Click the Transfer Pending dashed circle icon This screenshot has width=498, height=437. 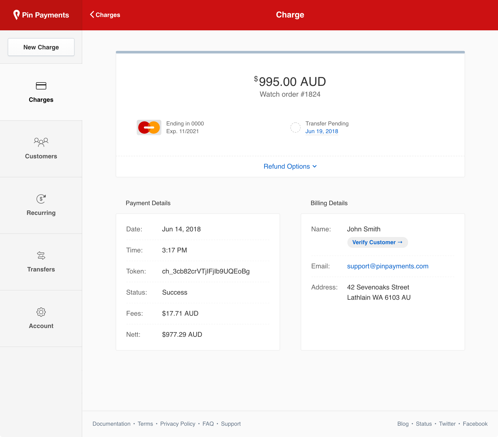(x=296, y=128)
